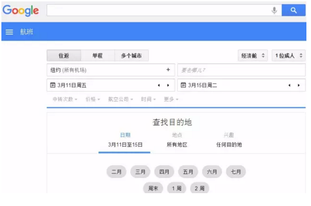
Task: Click the 要去哪儿? destination input field
Action: click(x=241, y=70)
